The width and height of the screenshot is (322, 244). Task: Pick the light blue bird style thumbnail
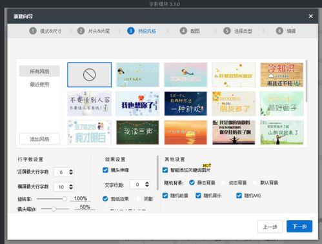pos(137,75)
